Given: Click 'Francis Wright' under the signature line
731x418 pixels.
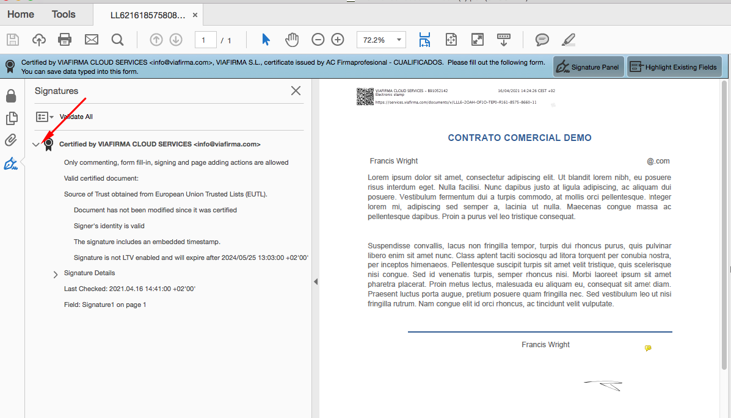Looking at the screenshot, I should point(545,345).
